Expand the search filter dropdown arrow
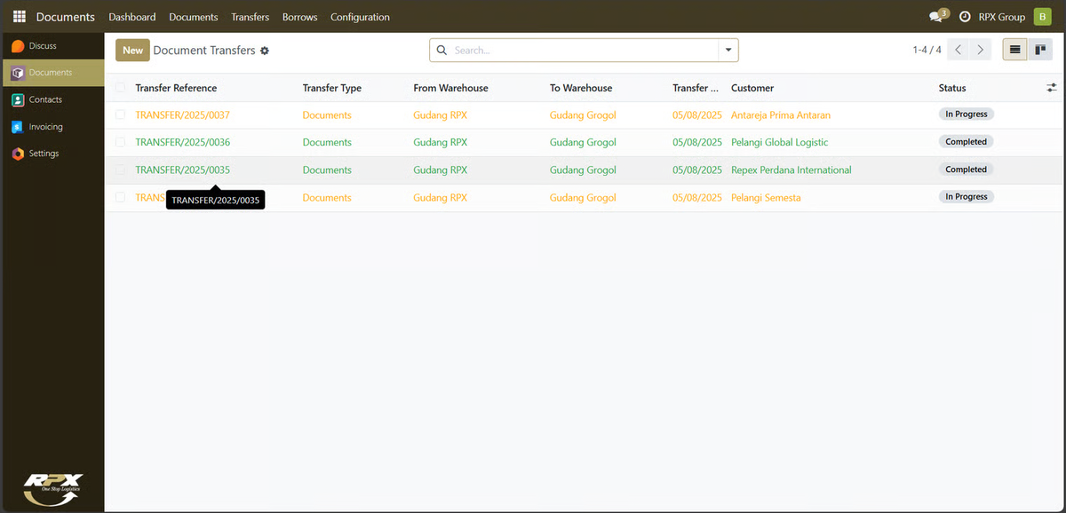Image resolution: width=1066 pixels, height=513 pixels. click(728, 51)
